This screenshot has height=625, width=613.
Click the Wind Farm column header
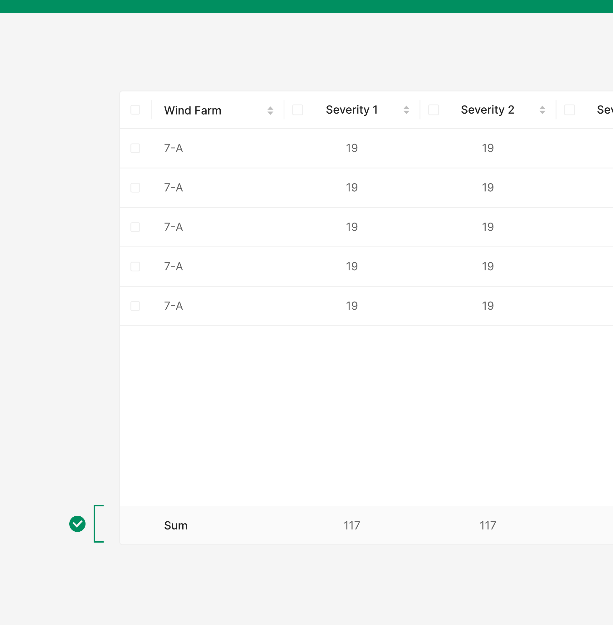click(193, 111)
